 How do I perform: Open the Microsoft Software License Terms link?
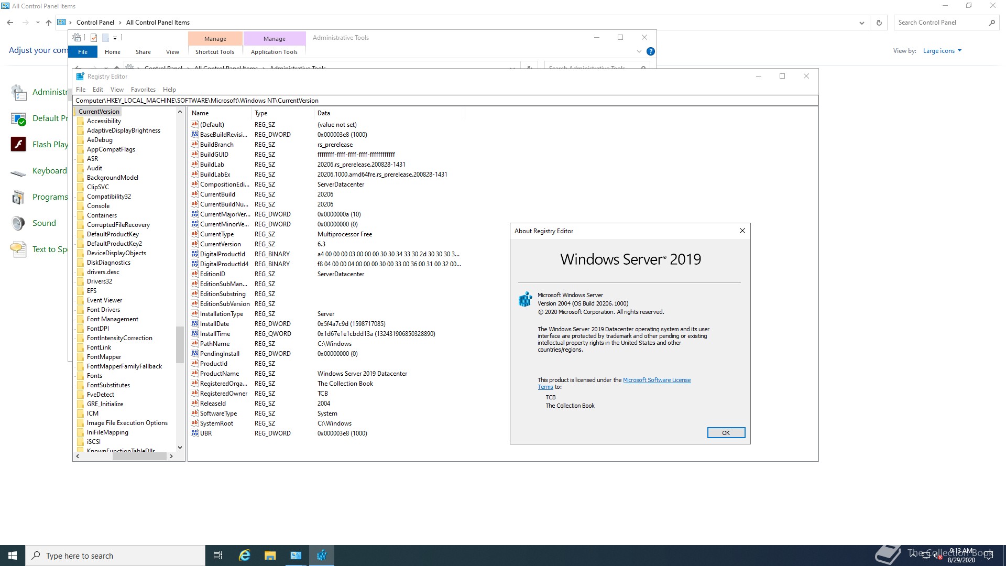pos(657,380)
